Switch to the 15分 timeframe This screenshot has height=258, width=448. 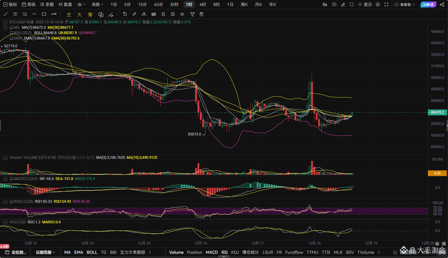pos(143,4)
